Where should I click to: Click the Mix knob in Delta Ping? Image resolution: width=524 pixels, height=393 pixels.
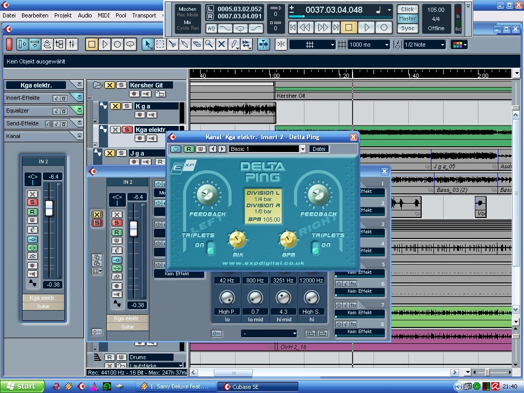237,239
